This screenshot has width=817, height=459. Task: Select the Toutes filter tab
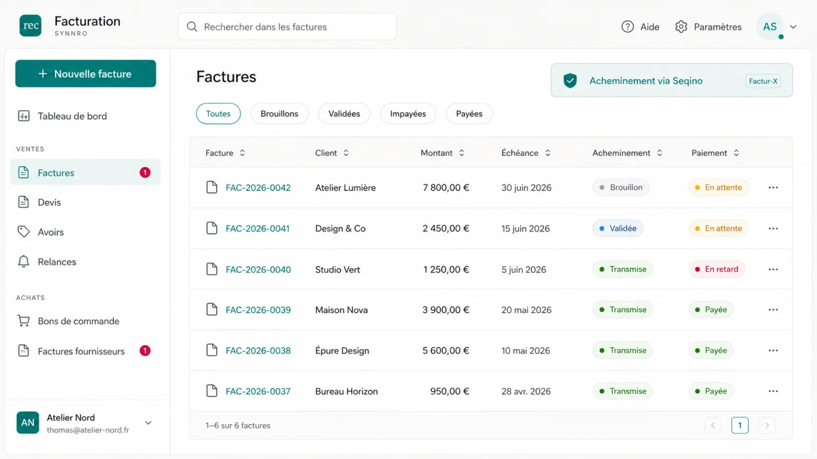coord(218,114)
